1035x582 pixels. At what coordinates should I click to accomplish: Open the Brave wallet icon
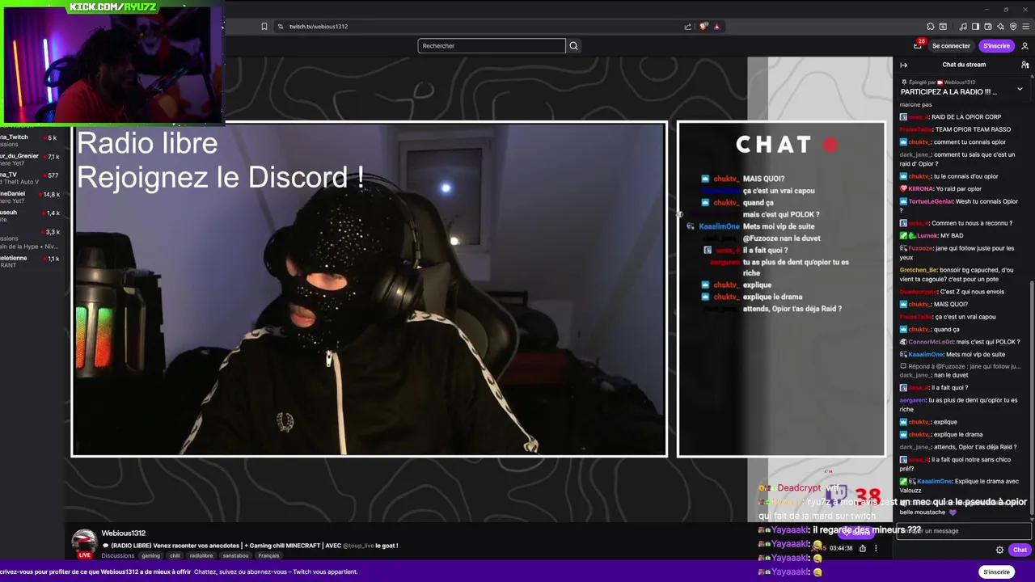[988, 27]
